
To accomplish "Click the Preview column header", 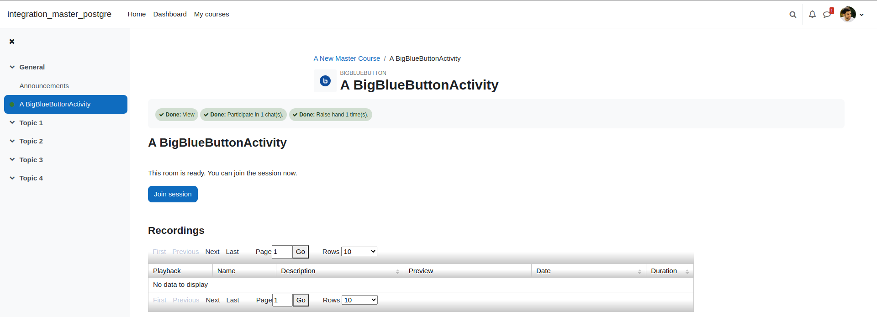I will [x=468, y=271].
